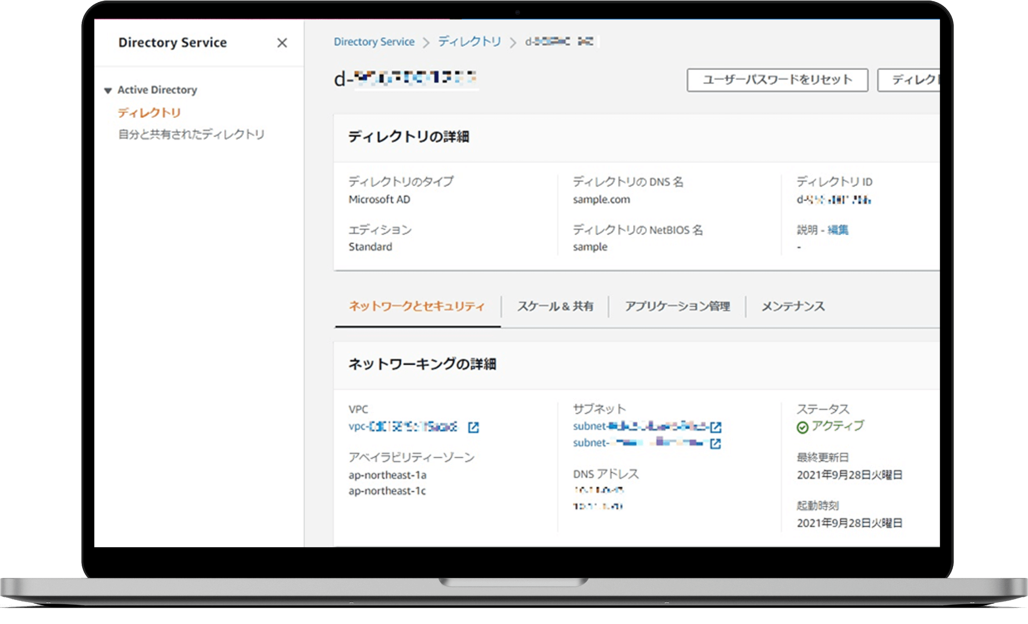Image resolution: width=1028 pixels, height=624 pixels.
Task: Open ディレクトリ in the sidebar
Action: click(x=149, y=113)
